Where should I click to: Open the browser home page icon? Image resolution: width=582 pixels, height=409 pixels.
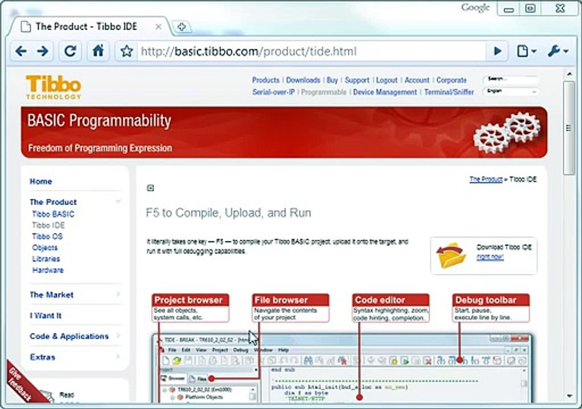tap(98, 51)
